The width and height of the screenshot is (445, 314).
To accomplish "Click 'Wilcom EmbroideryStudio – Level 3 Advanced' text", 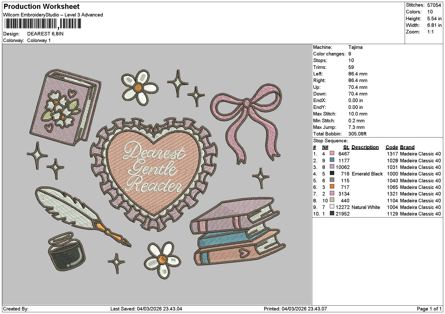I will click(x=53, y=15).
